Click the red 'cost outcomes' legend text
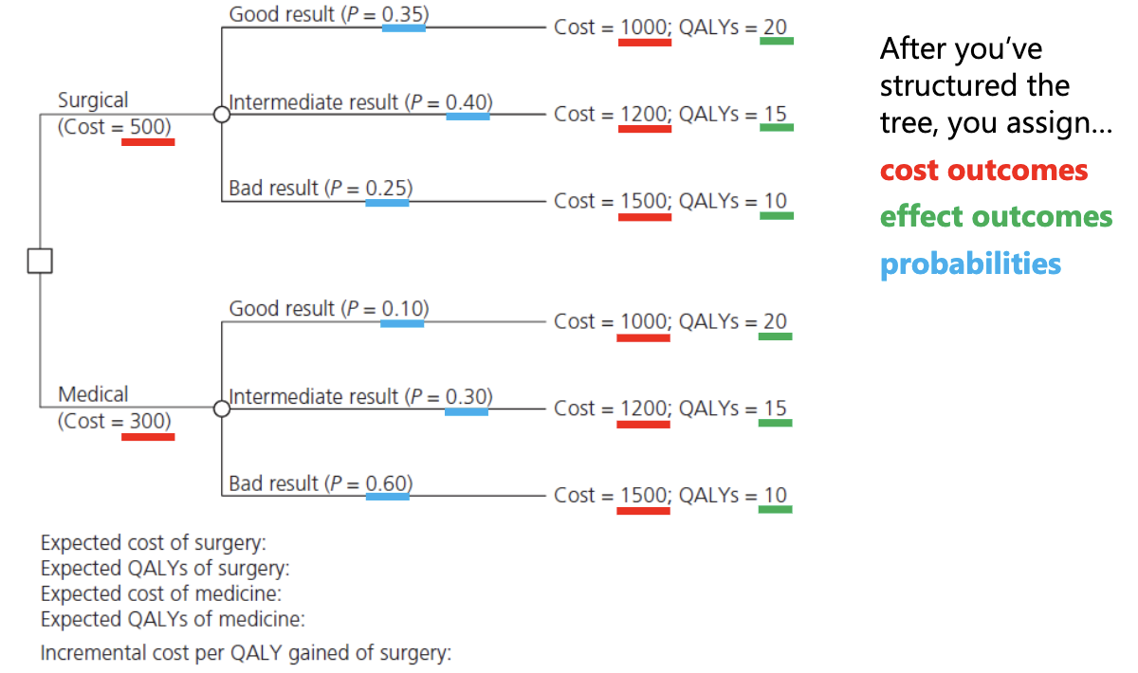Viewport: 1138px width, 673px height. point(983,171)
